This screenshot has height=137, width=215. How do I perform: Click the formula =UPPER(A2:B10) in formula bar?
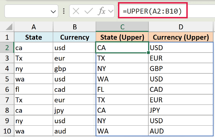coord(152,11)
